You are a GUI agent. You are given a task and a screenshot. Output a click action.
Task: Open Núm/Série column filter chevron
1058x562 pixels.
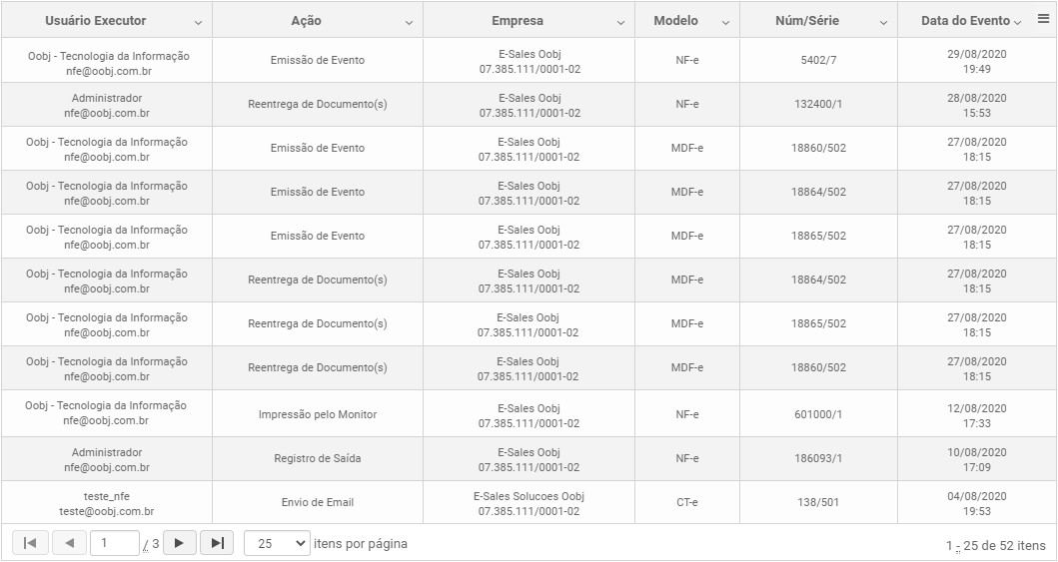[x=883, y=22]
